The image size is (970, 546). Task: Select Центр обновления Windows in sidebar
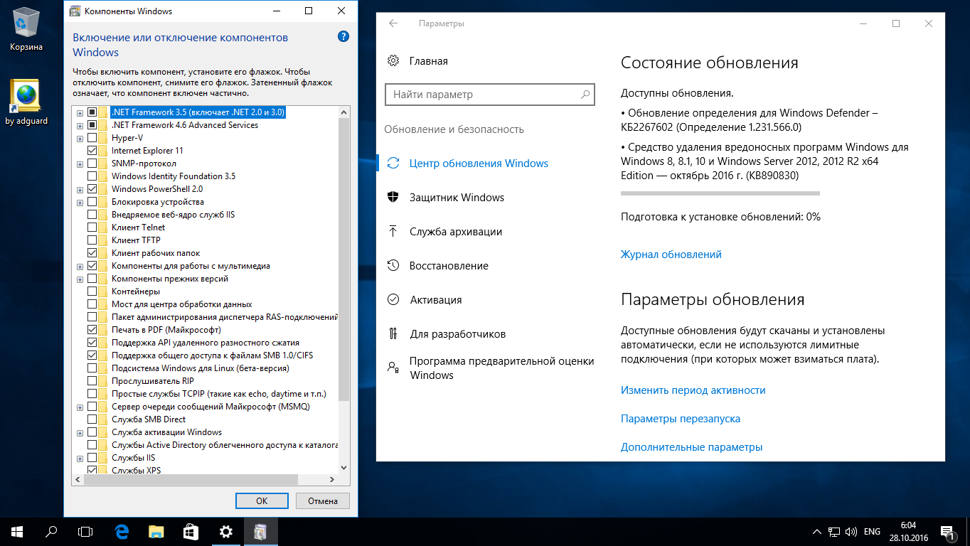click(479, 164)
